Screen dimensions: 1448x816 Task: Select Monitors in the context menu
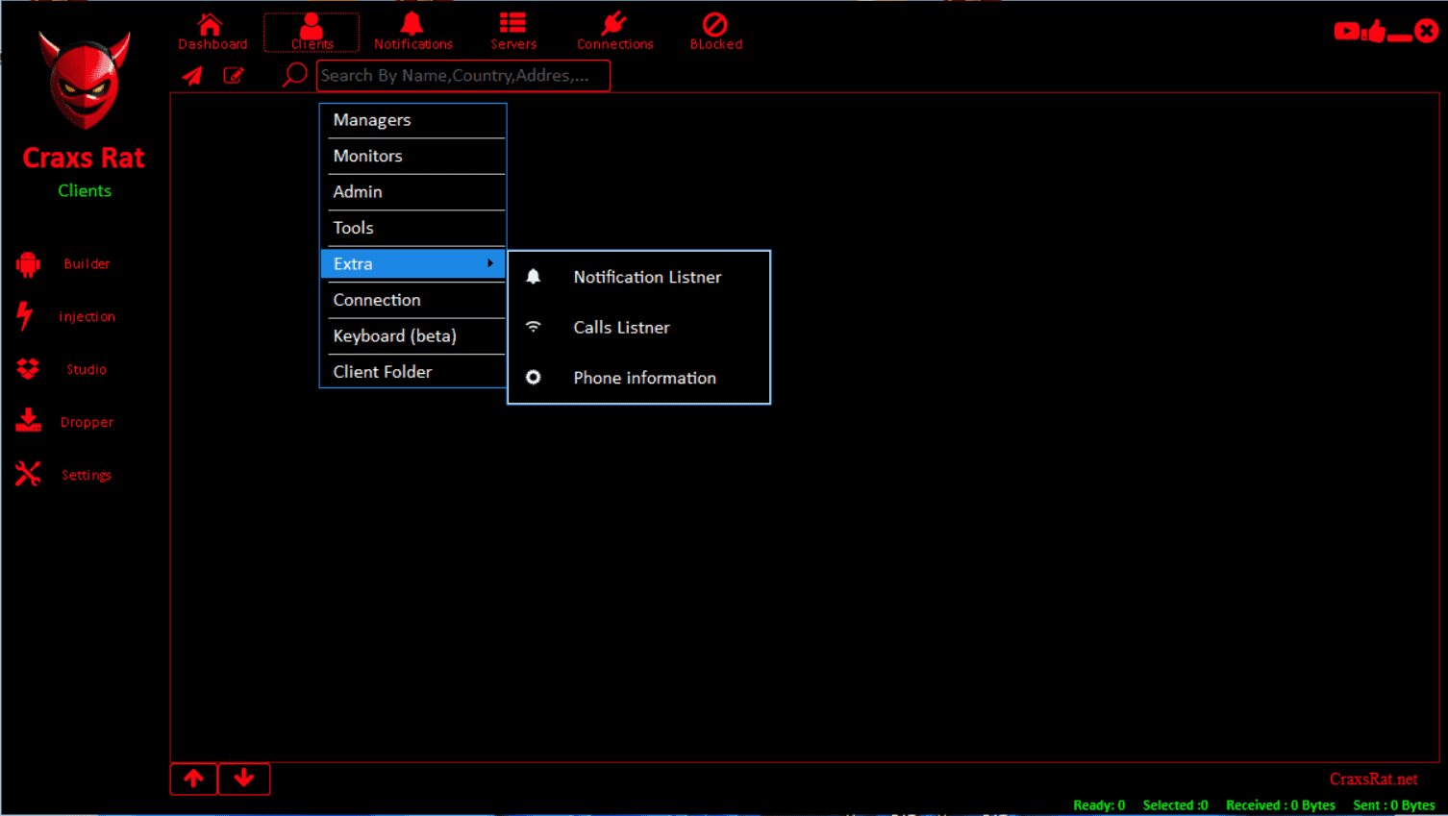[412, 156]
